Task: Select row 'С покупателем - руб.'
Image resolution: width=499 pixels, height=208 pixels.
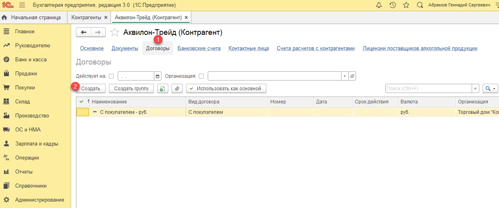Action: [288, 112]
